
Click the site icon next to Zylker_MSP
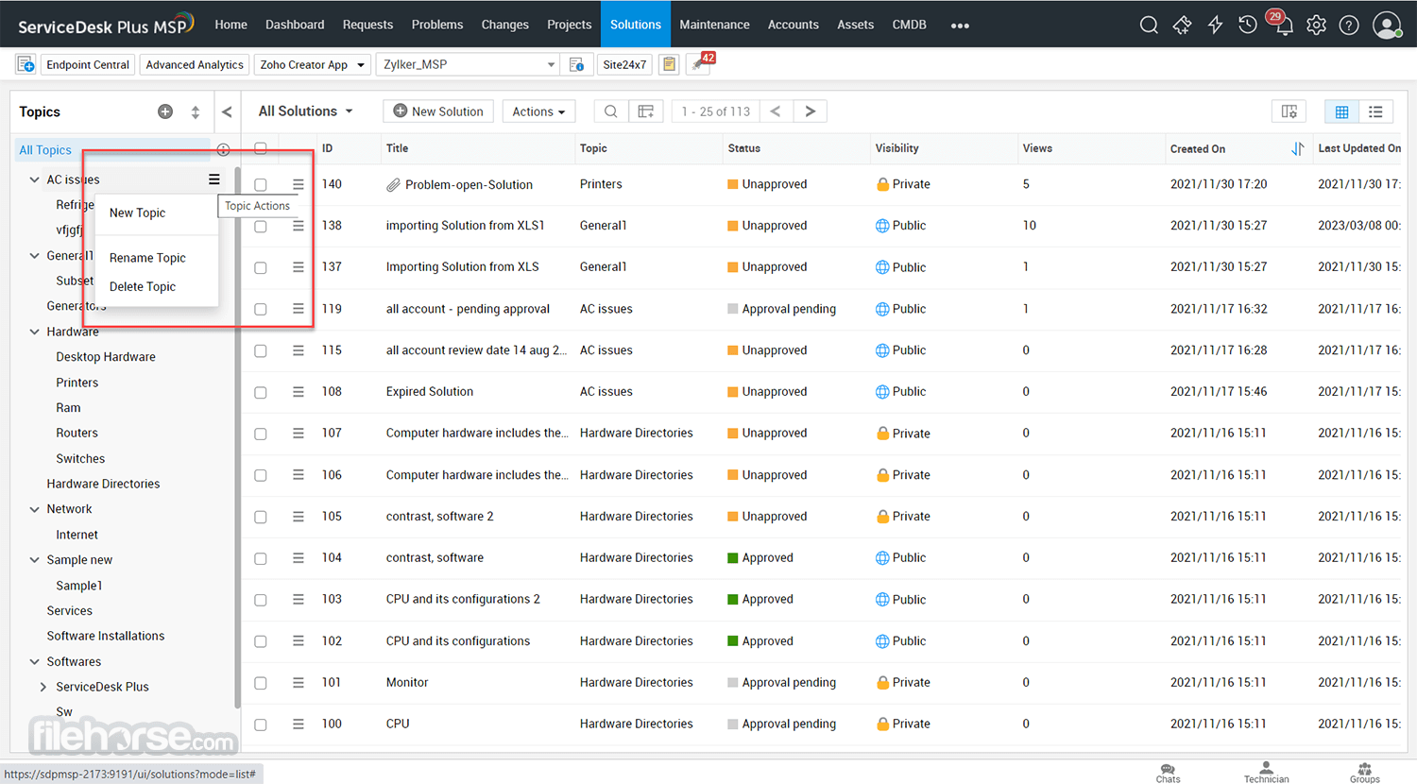576,64
